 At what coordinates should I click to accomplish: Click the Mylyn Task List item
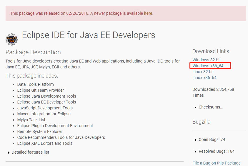click(31, 120)
